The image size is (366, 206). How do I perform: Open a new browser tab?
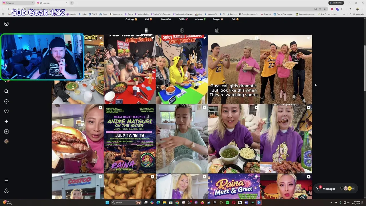tap(72, 3)
